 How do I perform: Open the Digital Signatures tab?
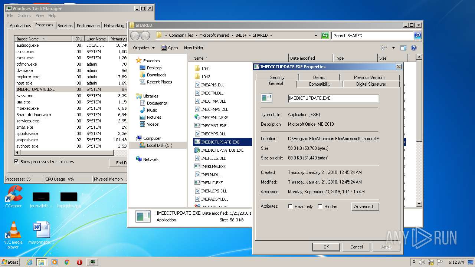(371, 84)
